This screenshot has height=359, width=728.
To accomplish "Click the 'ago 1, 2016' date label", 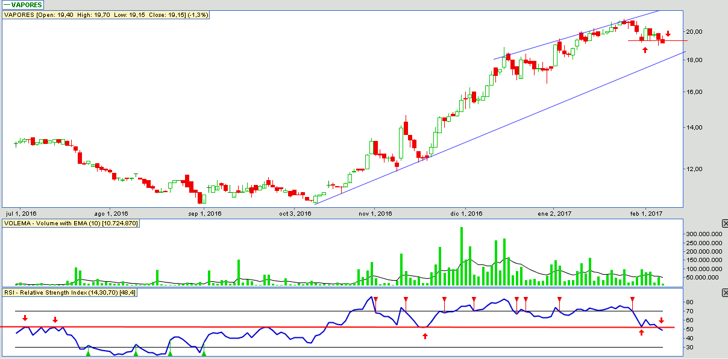I will tap(112, 213).
